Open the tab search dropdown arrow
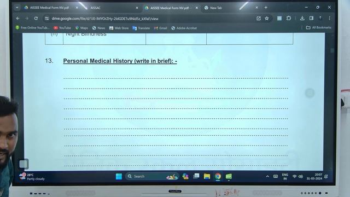The width and height of the screenshot is (350, 197). click(17, 8)
